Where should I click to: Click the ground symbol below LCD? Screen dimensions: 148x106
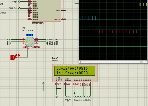coord(57,96)
